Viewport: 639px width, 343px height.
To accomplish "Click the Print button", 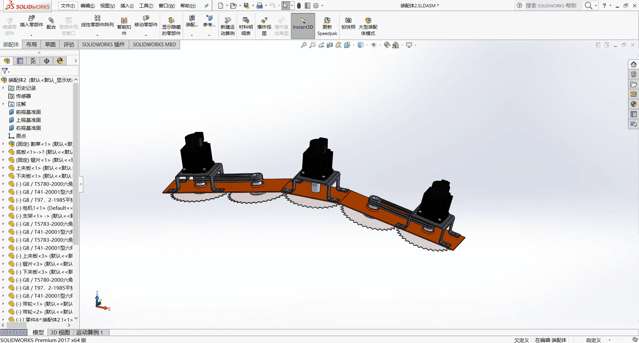I will coord(260,6).
